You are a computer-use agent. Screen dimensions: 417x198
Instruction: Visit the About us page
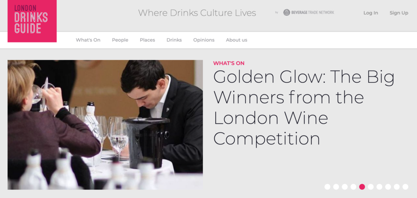236,40
